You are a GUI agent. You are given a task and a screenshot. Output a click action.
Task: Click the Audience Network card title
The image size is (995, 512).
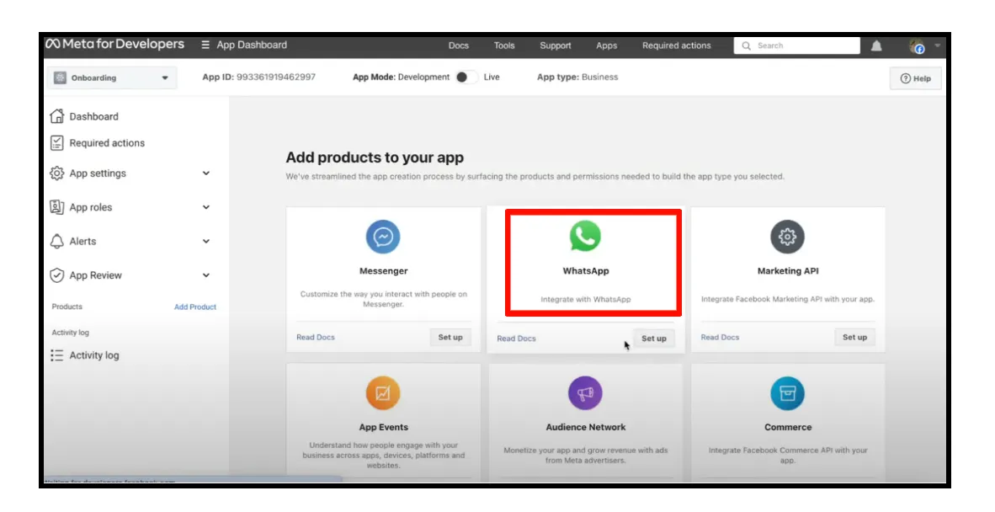(585, 427)
